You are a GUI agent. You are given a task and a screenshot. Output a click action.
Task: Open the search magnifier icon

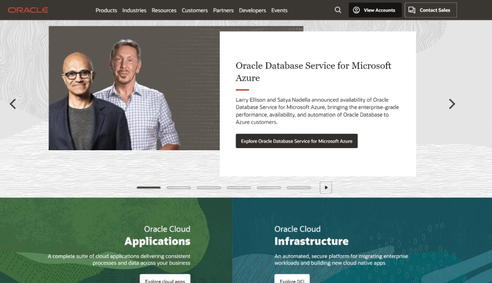coord(338,10)
